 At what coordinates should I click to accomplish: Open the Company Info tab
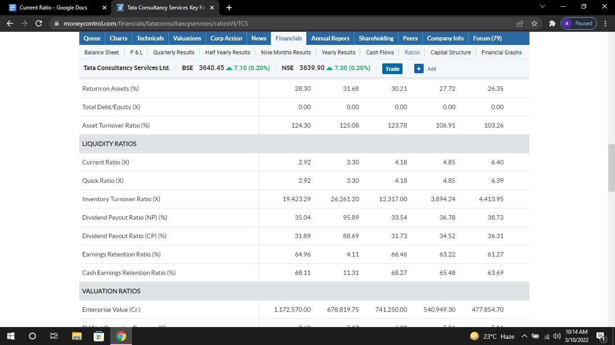pyautogui.click(x=445, y=38)
